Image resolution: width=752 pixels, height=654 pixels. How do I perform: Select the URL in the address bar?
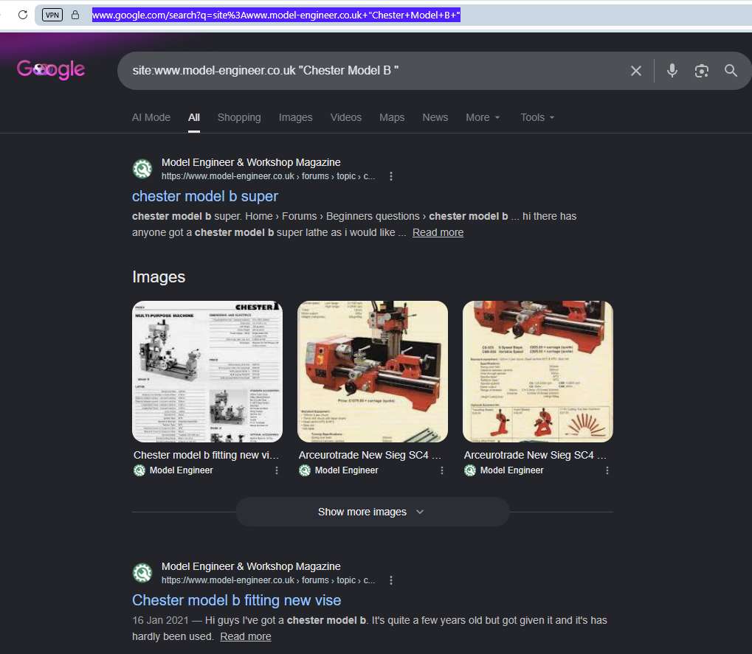[x=276, y=15]
